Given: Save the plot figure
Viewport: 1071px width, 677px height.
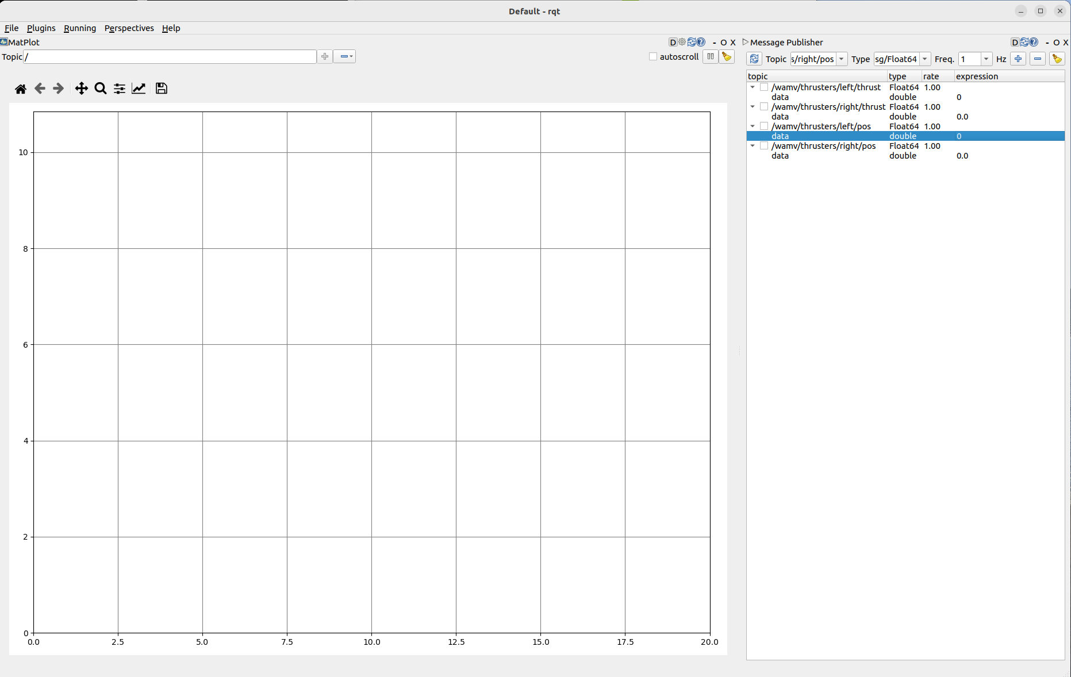Looking at the screenshot, I should (162, 89).
